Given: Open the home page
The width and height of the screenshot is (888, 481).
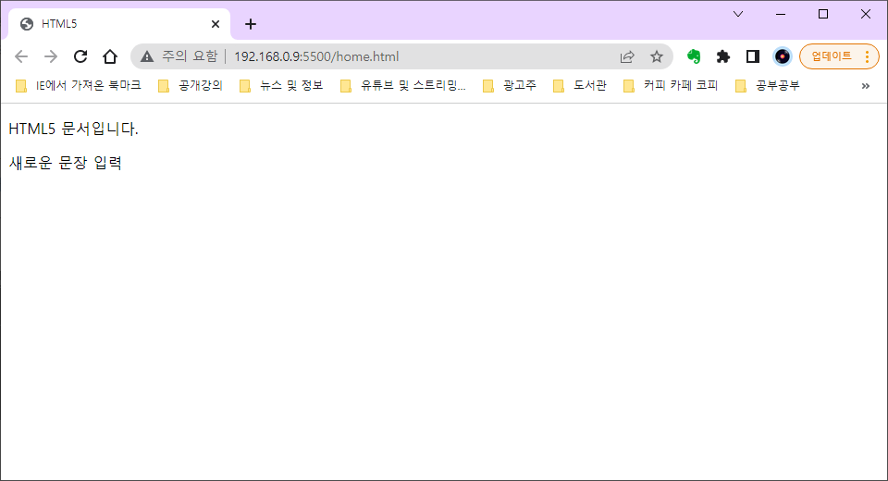Looking at the screenshot, I should [110, 56].
